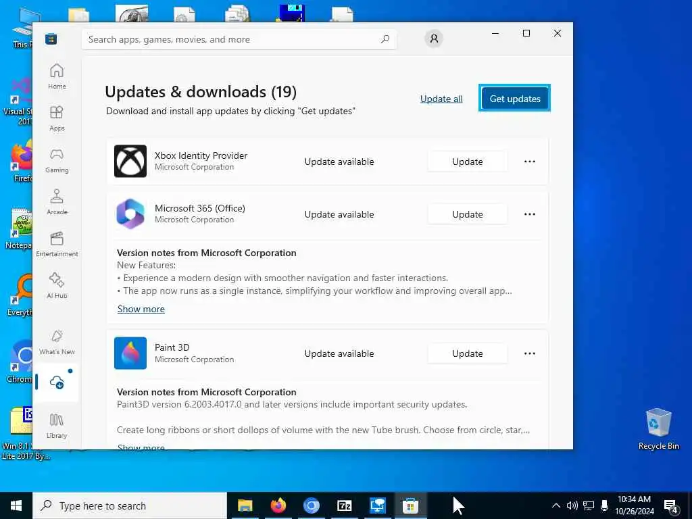This screenshot has width=692, height=519.
Task: Open the network tray icon
Action: tap(589, 505)
